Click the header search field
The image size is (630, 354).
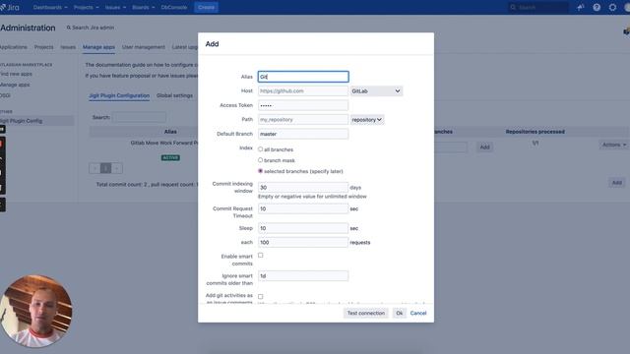tap(538, 7)
